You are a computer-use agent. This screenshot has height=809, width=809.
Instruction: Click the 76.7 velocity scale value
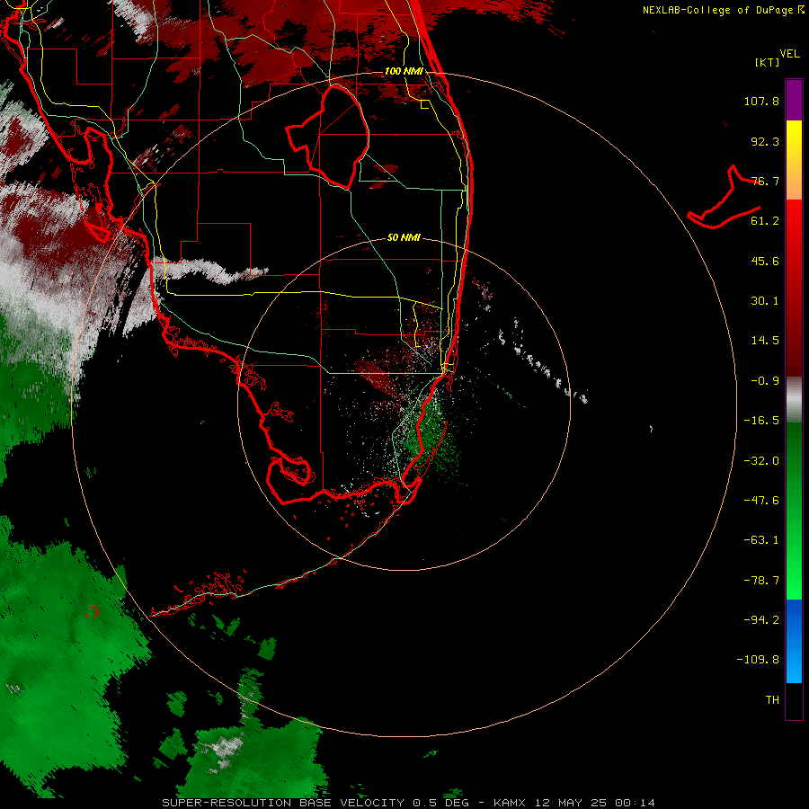[765, 181]
